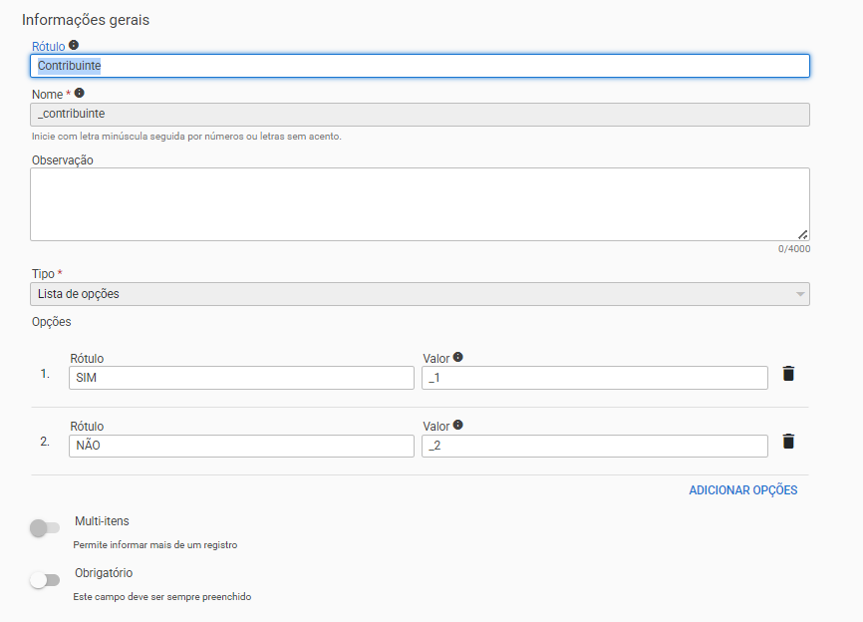863x622 pixels.
Task: Click the info icon beside Rótulo label
Action: coord(74,45)
